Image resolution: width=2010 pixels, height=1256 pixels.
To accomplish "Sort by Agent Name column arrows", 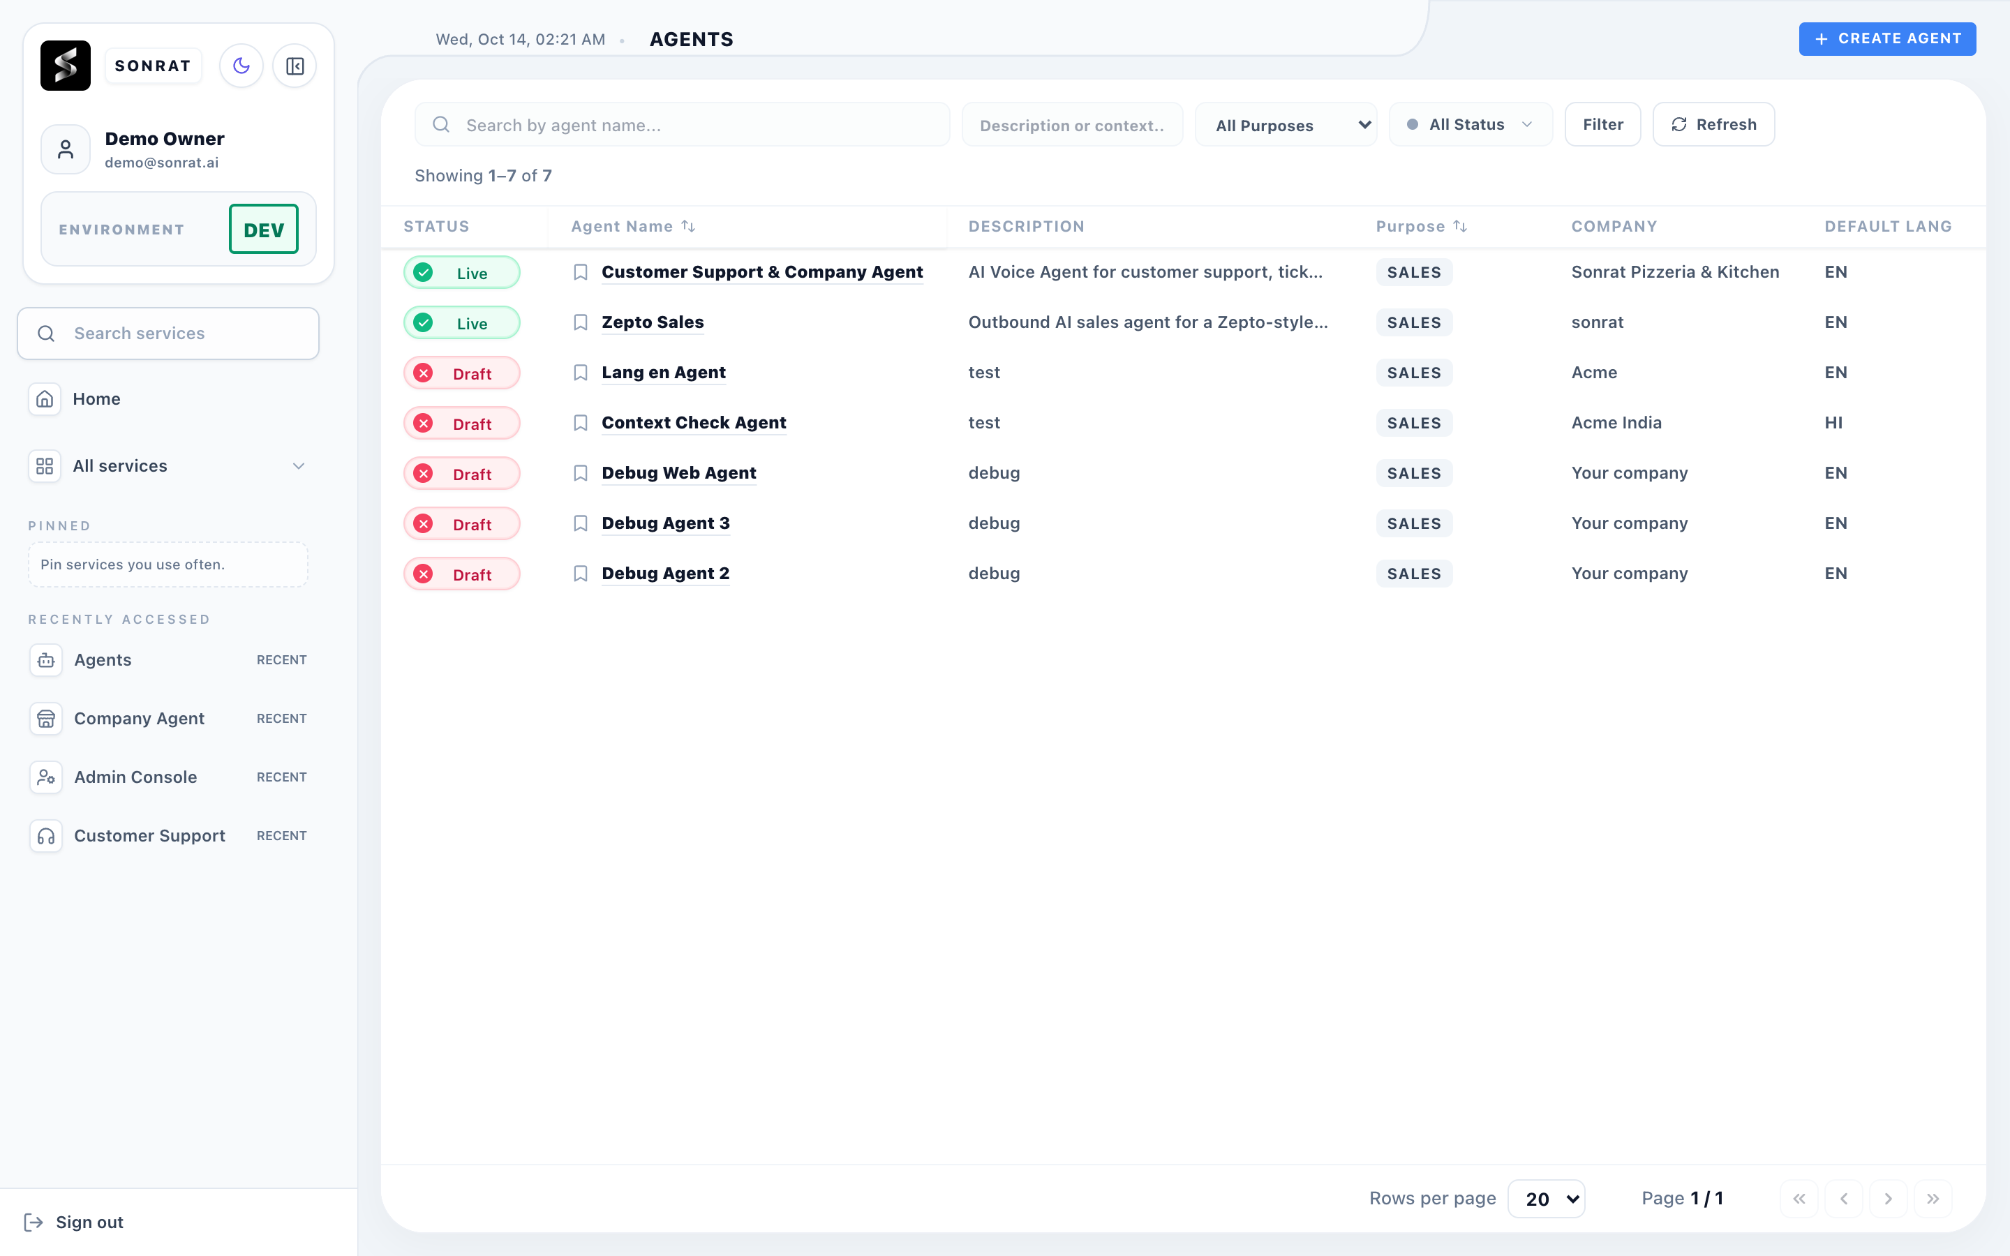I will [x=689, y=226].
